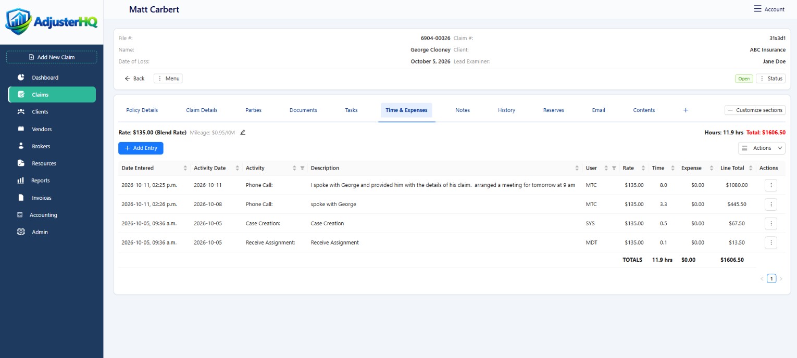The image size is (797, 358).
Task: Select Claims in the sidebar
Action: pos(52,95)
